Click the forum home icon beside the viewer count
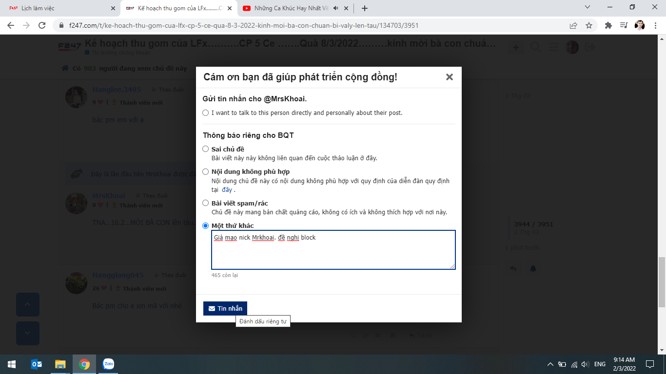Image resolution: width=666 pixels, height=374 pixels. 65,69
